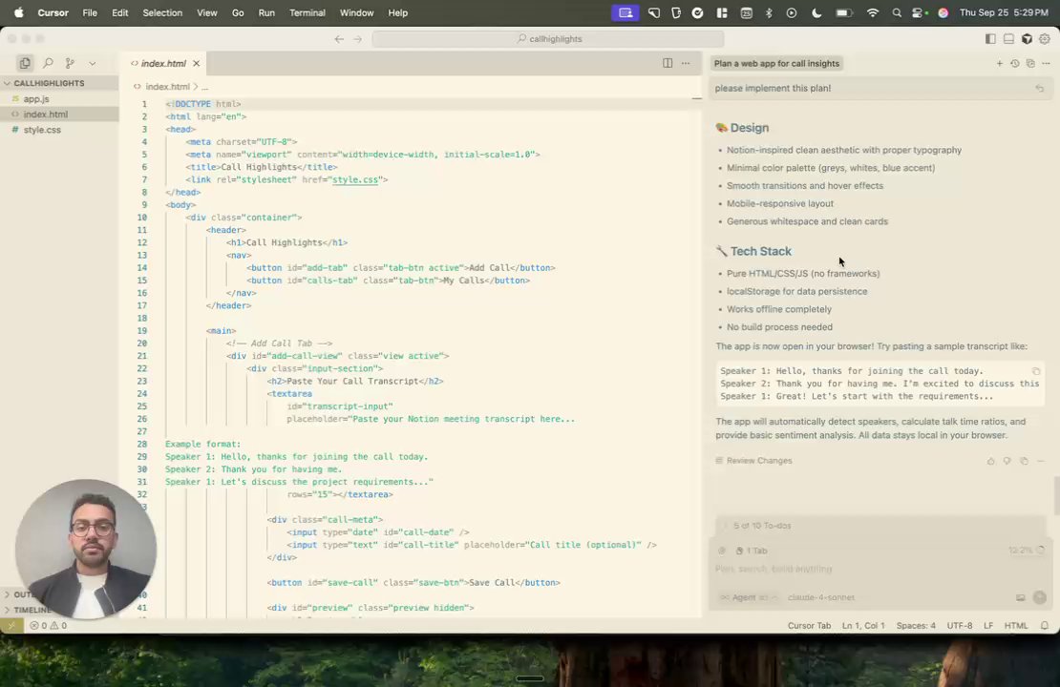Collapse the CALLHIGHLIGHTS folder

[49, 83]
